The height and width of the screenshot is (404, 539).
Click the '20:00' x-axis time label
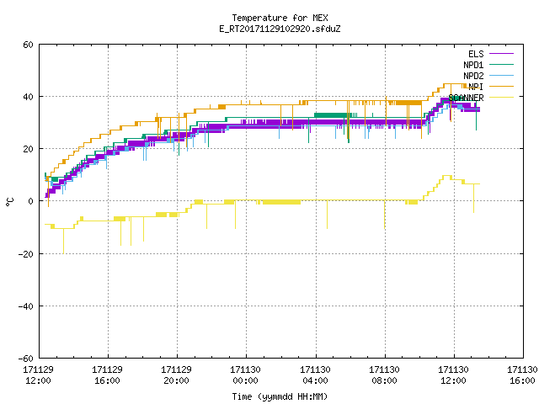176,380
